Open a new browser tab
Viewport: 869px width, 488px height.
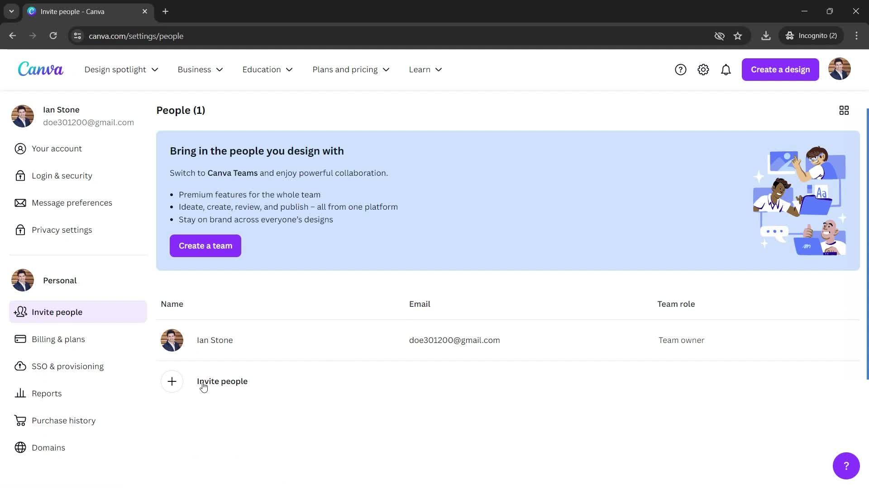166,11
